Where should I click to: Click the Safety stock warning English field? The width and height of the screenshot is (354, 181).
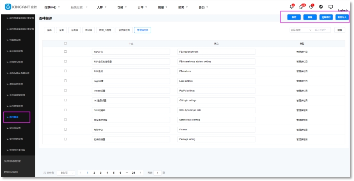coord(216,120)
